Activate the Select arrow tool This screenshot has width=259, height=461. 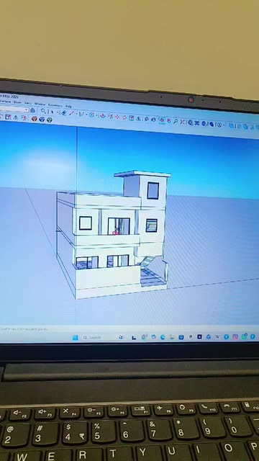pos(52,112)
